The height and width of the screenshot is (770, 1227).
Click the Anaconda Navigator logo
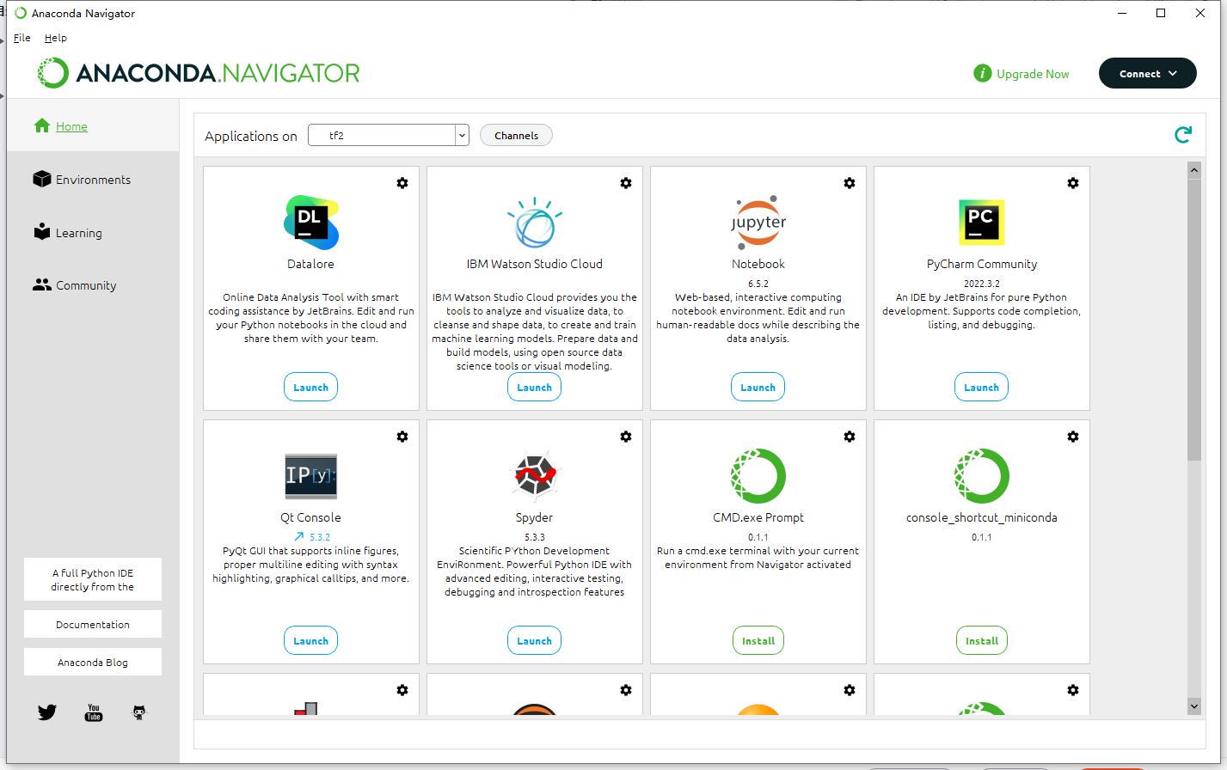click(x=199, y=73)
